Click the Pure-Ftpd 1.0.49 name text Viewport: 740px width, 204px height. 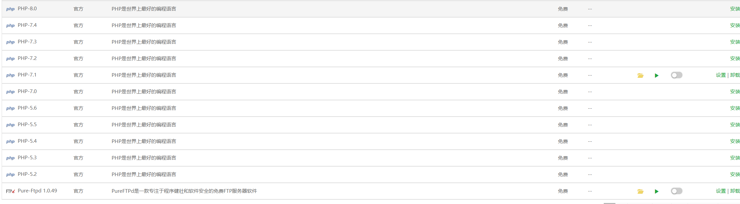click(37, 191)
